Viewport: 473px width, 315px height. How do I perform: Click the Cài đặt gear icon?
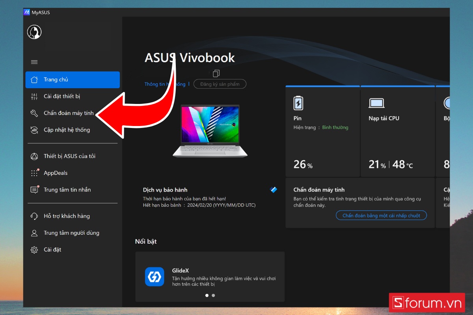pos(34,250)
